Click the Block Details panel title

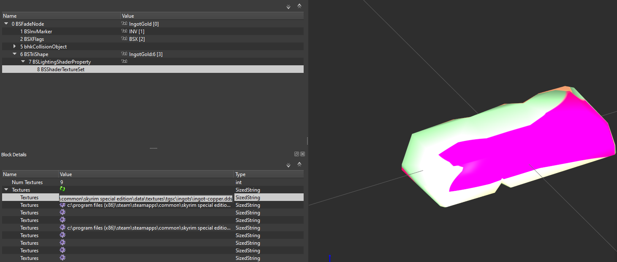[x=14, y=155]
